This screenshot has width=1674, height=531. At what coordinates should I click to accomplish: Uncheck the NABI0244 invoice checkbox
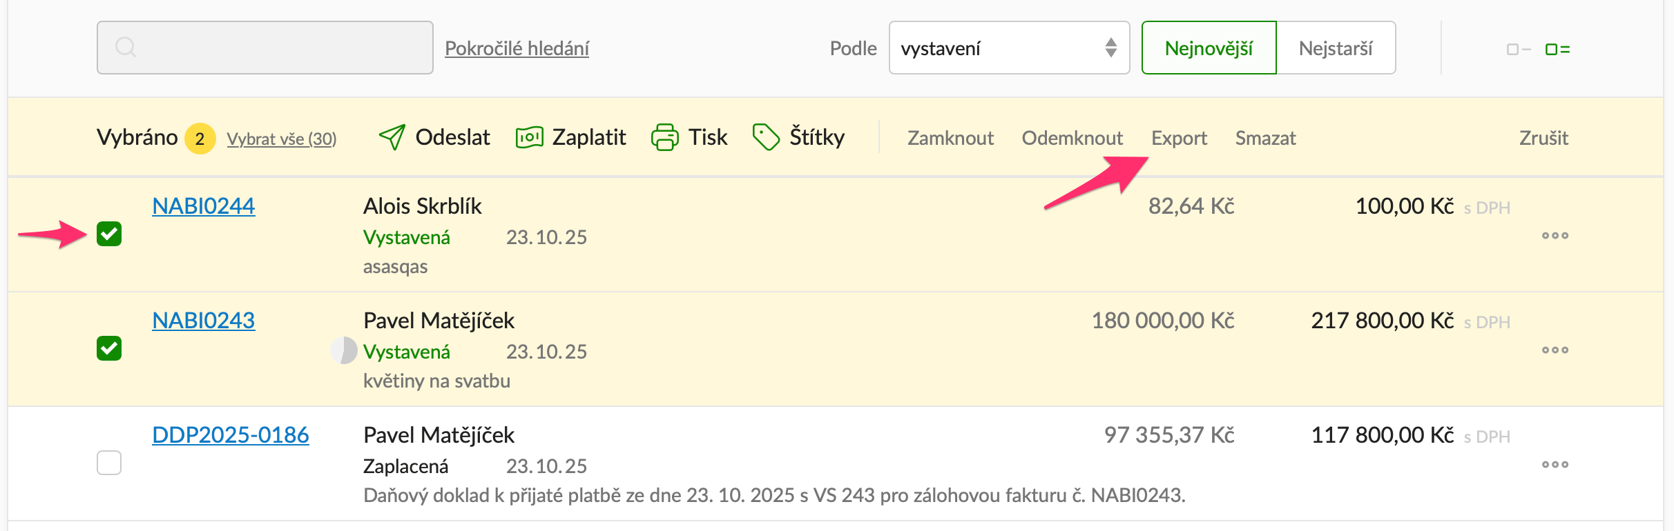pos(108,235)
